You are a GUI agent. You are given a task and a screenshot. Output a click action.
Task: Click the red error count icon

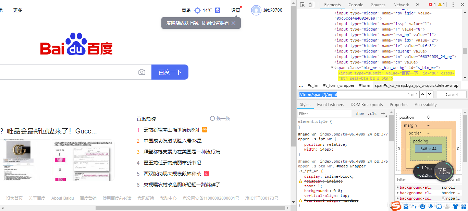pos(431,5)
